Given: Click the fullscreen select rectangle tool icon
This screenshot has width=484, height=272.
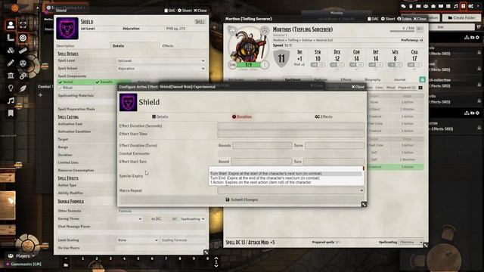Looking at the screenshot, I should (x=23, y=25).
